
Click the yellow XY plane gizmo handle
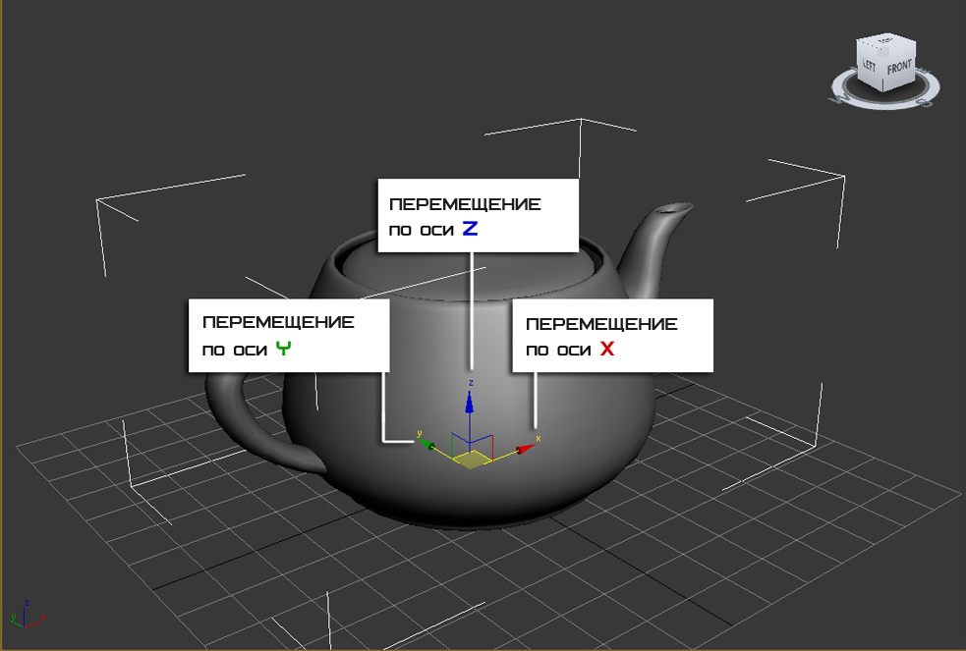[472, 459]
